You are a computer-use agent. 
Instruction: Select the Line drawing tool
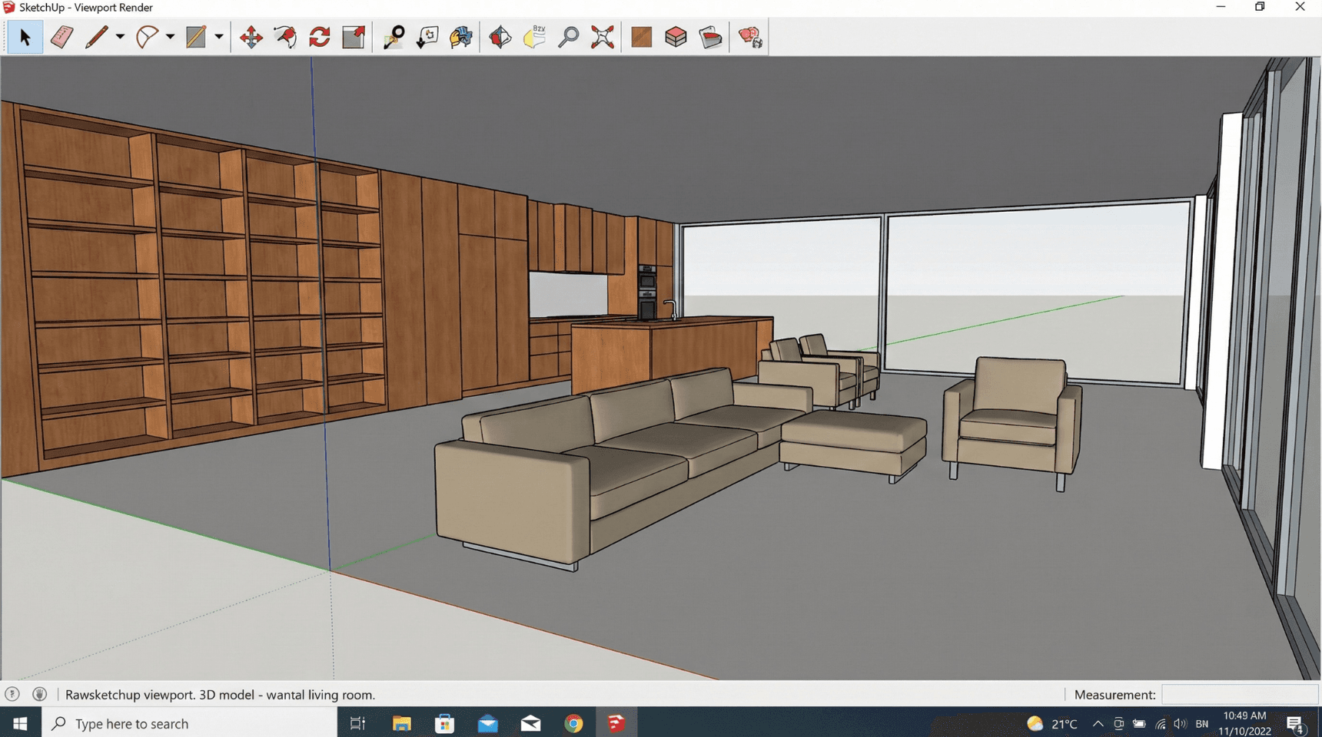(98, 36)
